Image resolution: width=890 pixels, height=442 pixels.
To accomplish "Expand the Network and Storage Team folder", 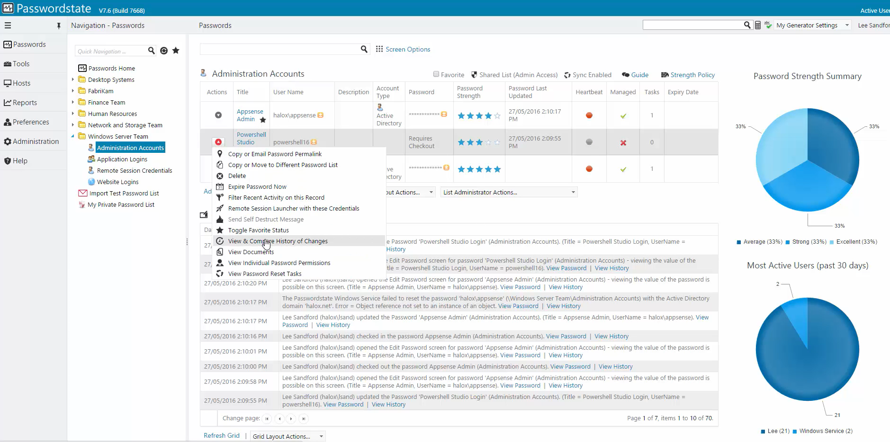I will point(73,125).
